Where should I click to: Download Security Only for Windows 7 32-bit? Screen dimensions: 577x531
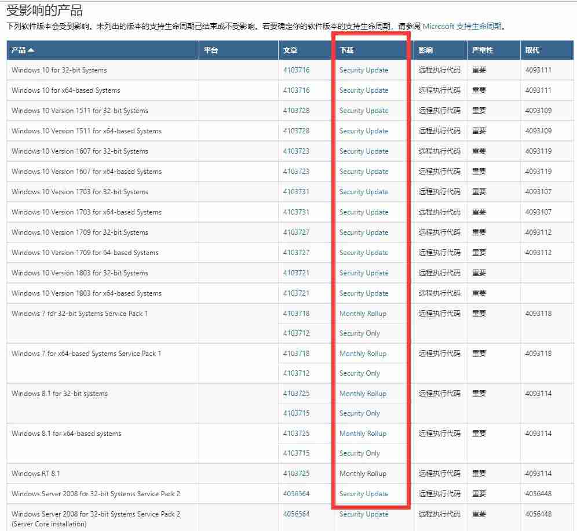360,333
